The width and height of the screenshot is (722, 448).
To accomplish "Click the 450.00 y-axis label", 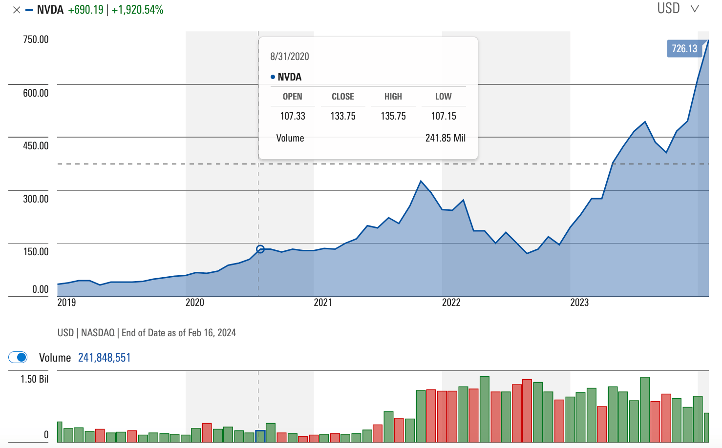I will tap(36, 145).
